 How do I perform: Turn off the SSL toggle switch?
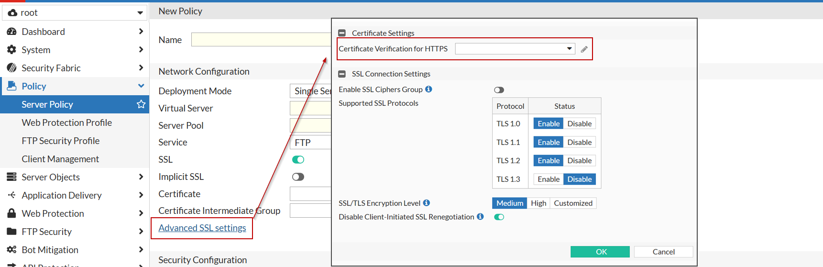tap(298, 160)
